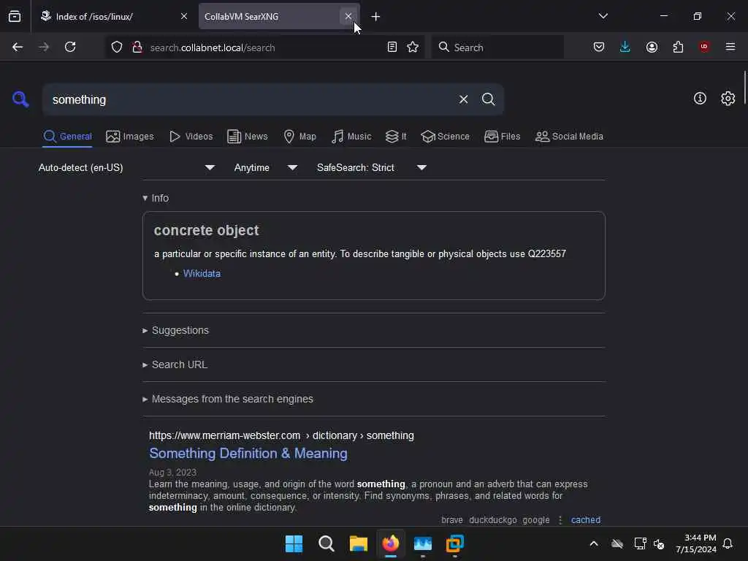Clear the search query text
748x561 pixels.
tap(463, 99)
